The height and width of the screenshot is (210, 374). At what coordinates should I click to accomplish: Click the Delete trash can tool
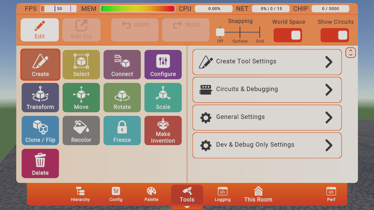(x=40, y=164)
